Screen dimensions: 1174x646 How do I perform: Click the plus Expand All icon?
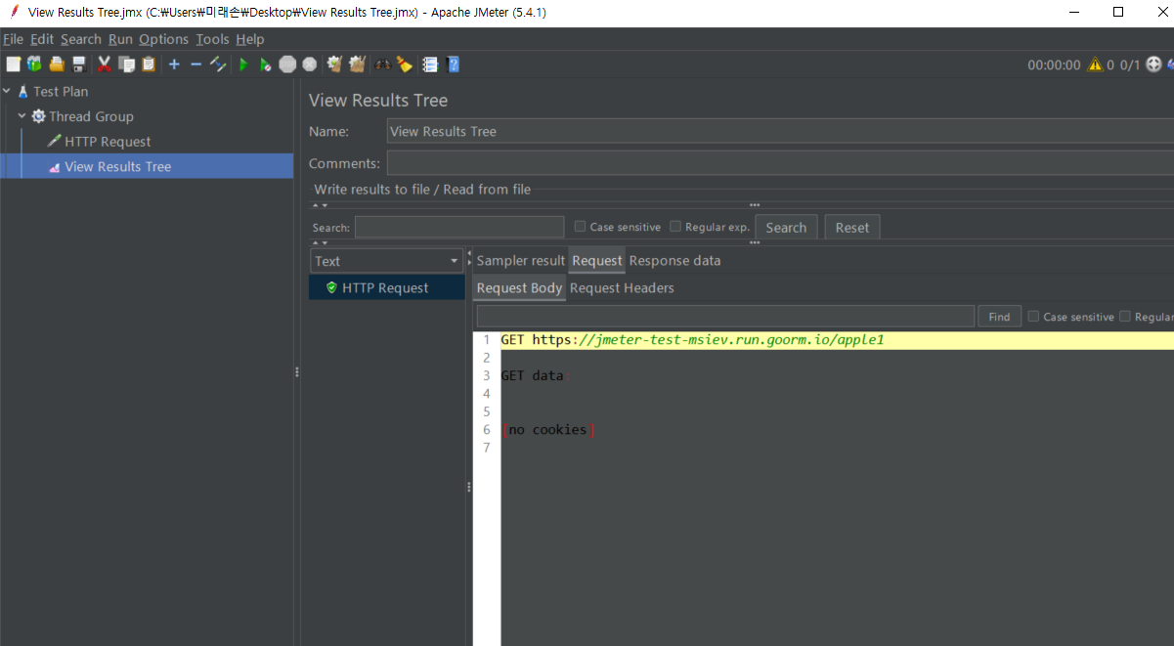click(174, 65)
